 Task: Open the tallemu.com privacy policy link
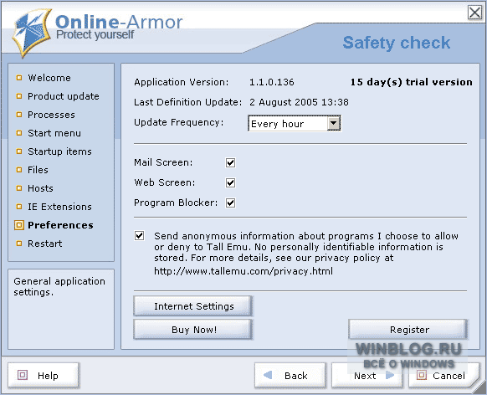[243, 271]
